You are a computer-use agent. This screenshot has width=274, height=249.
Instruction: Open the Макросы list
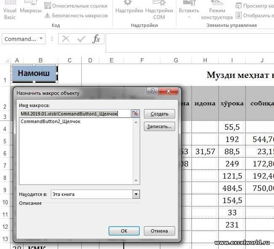point(31,8)
